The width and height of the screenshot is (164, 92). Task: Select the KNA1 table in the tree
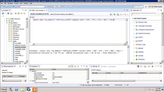click(16, 57)
